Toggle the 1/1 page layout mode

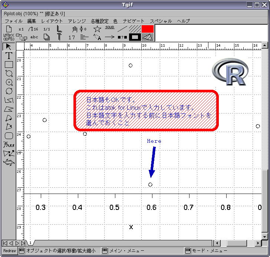[x=47, y=29]
